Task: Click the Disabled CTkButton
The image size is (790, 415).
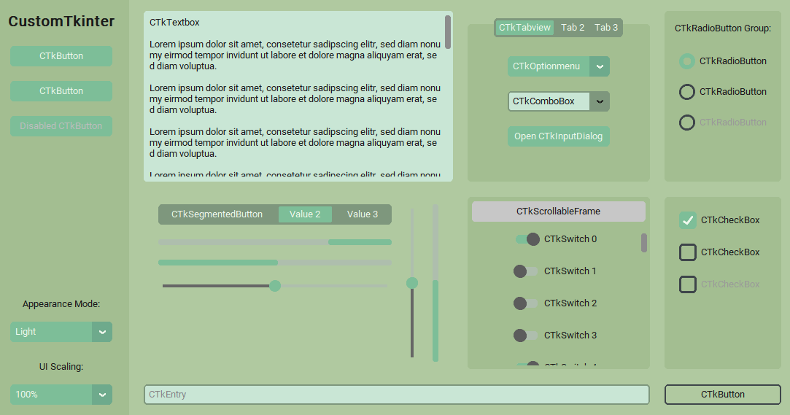Action: (61, 126)
